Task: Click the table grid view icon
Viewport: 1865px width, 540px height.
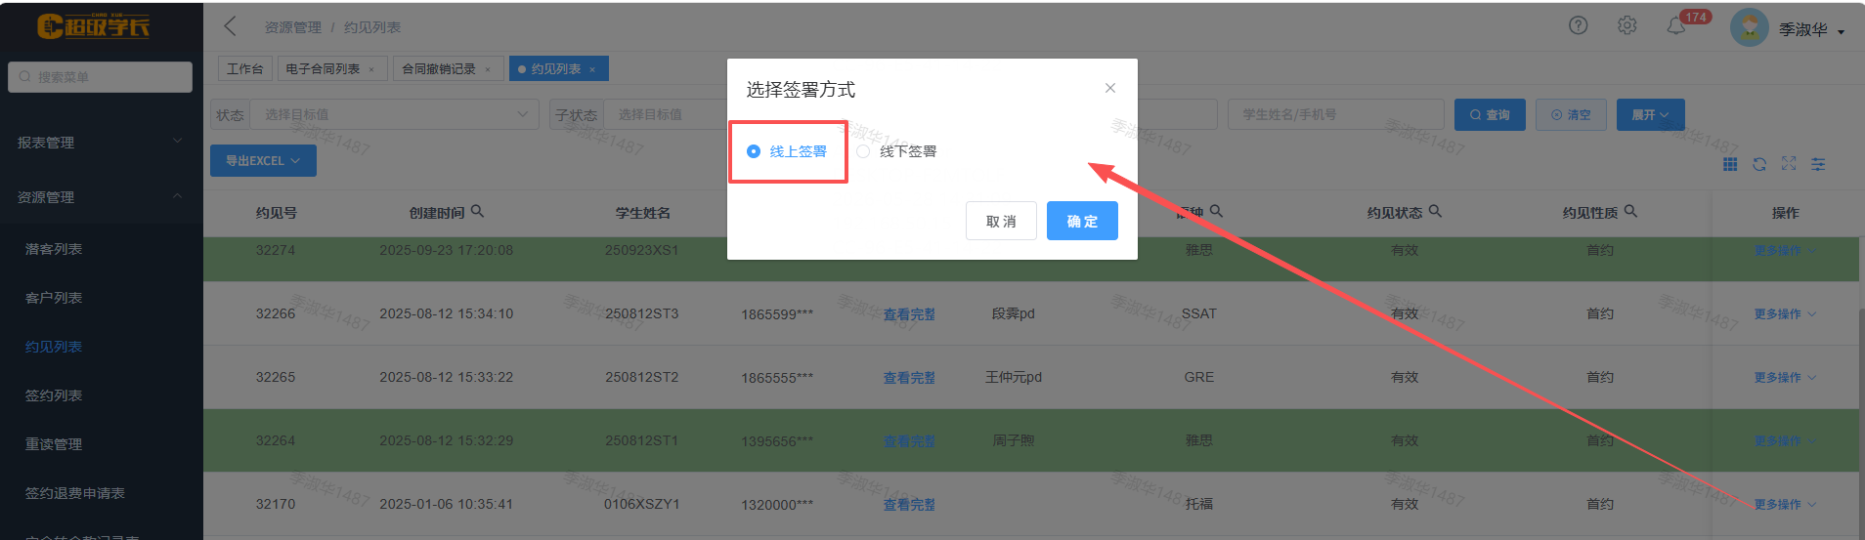Action: click(1730, 164)
